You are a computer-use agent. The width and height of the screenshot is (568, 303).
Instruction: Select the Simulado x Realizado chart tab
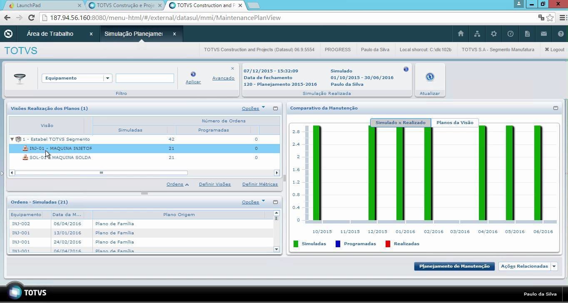pos(400,123)
